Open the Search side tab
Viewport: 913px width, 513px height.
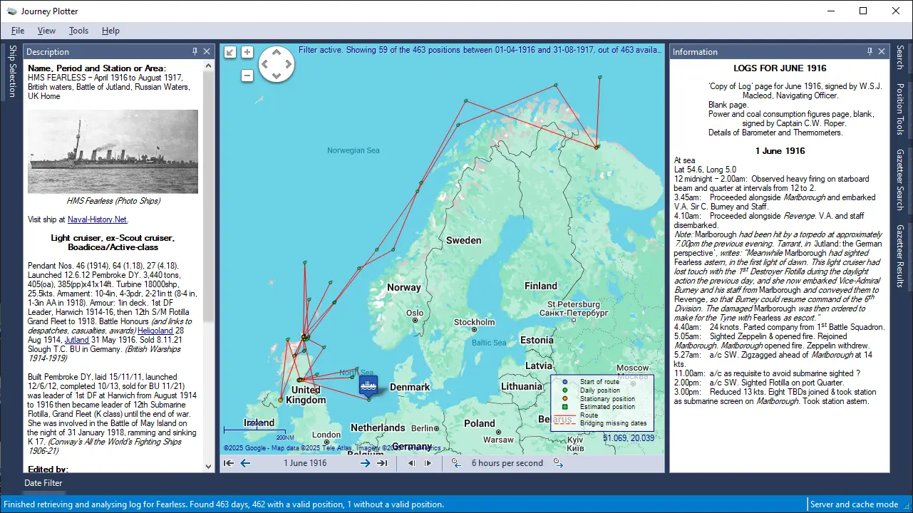coord(900,58)
